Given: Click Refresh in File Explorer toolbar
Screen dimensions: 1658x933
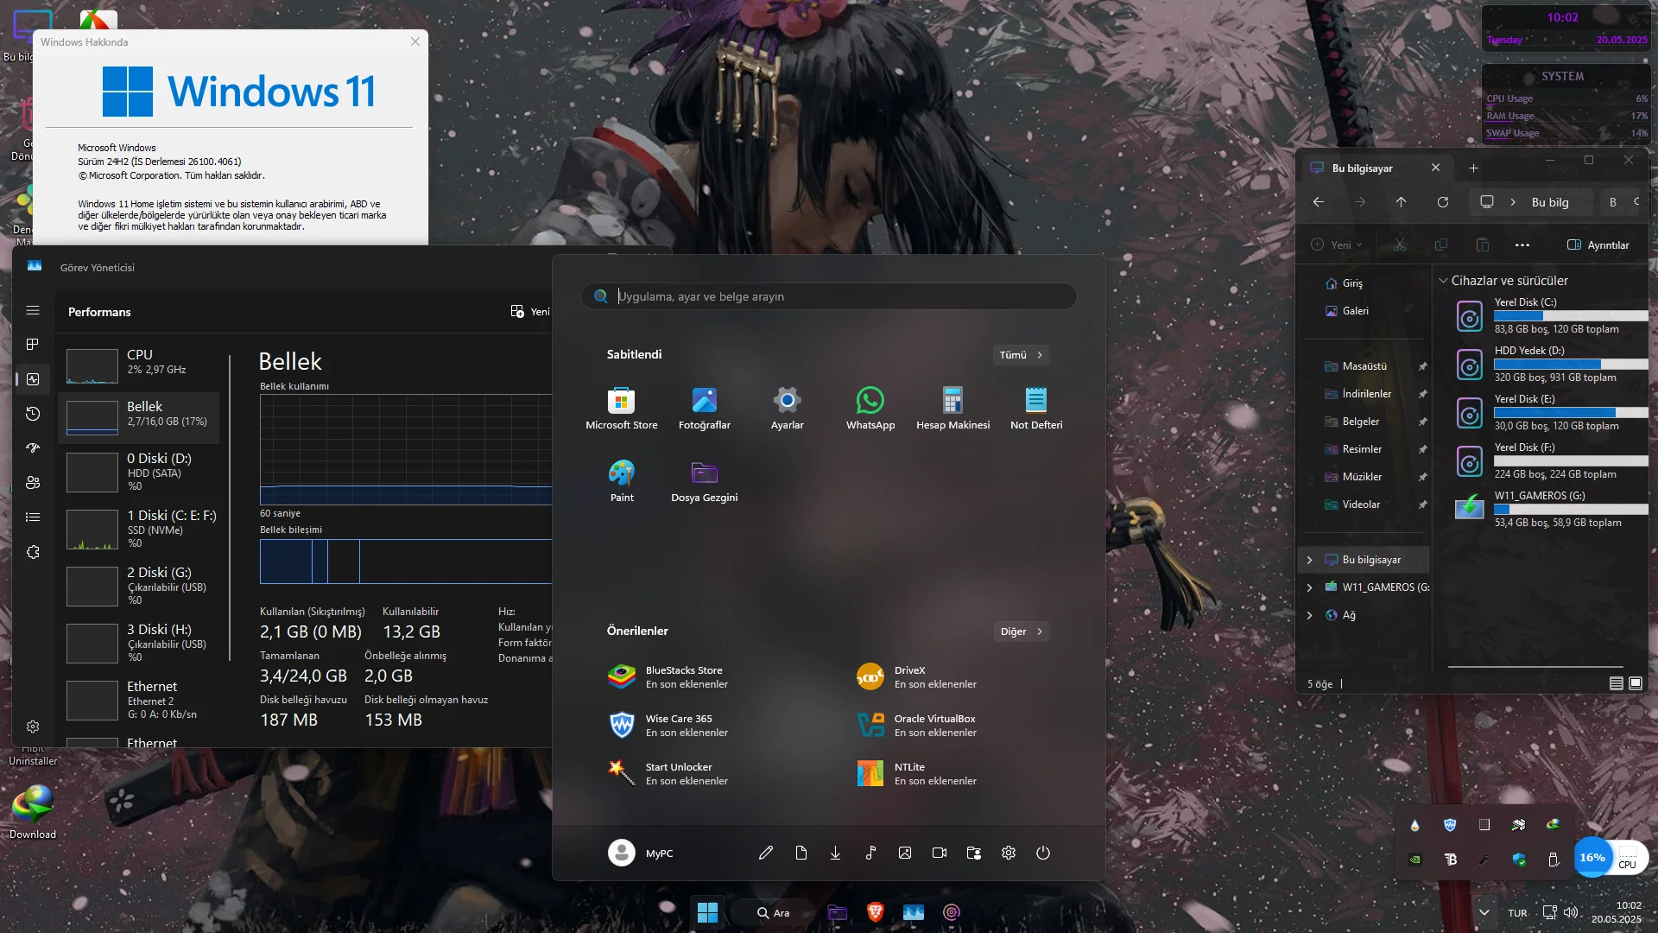Looking at the screenshot, I should pos(1442,202).
